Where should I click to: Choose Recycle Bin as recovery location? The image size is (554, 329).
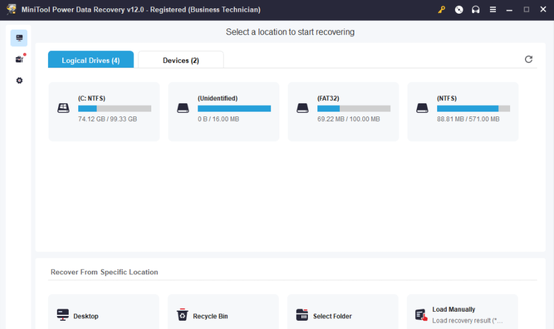223,315
